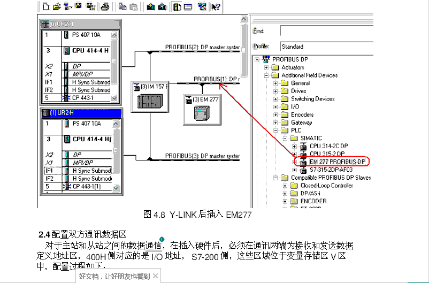Select the CPU 314-2C DP module icon
The height and width of the screenshot is (283, 429).
click(x=303, y=147)
